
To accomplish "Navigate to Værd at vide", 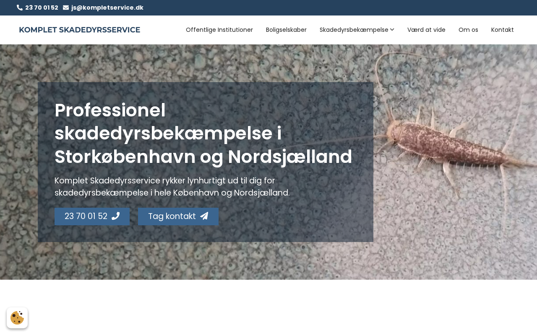I will coord(426,30).
